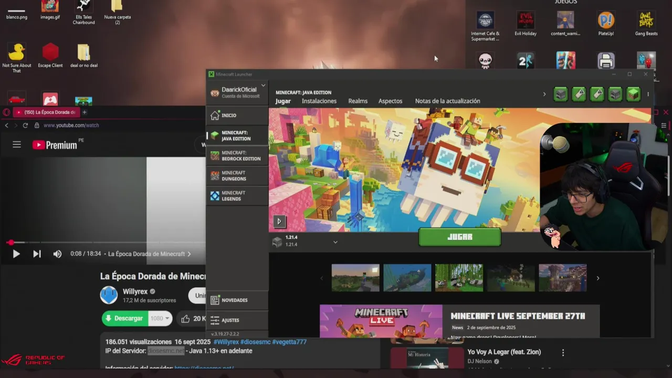Viewport: 672px width, 378px height.
Task: Switch to the Jugar tab
Action: point(283,101)
